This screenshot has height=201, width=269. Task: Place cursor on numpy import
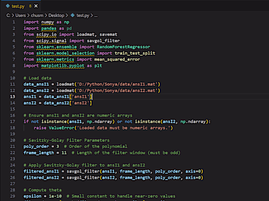47,22
